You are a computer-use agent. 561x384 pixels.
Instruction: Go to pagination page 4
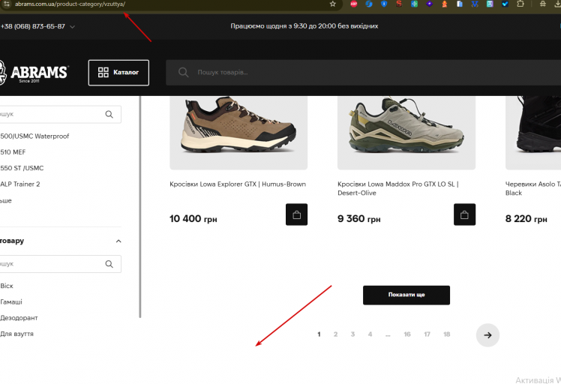point(370,334)
